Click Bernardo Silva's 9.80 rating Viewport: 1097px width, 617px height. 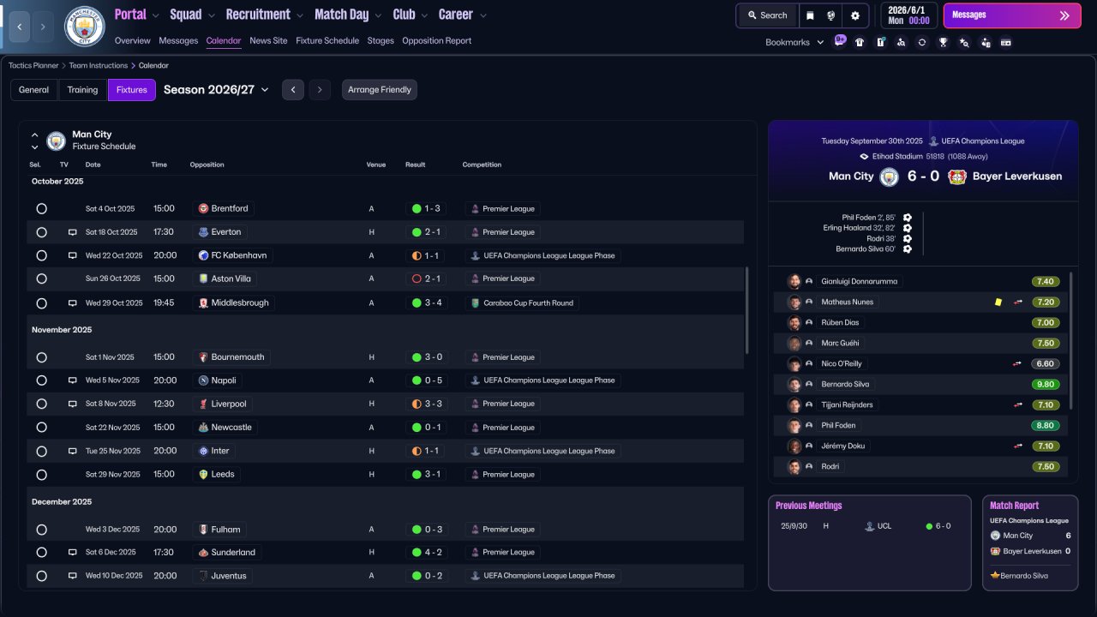click(x=1046, y=384)
